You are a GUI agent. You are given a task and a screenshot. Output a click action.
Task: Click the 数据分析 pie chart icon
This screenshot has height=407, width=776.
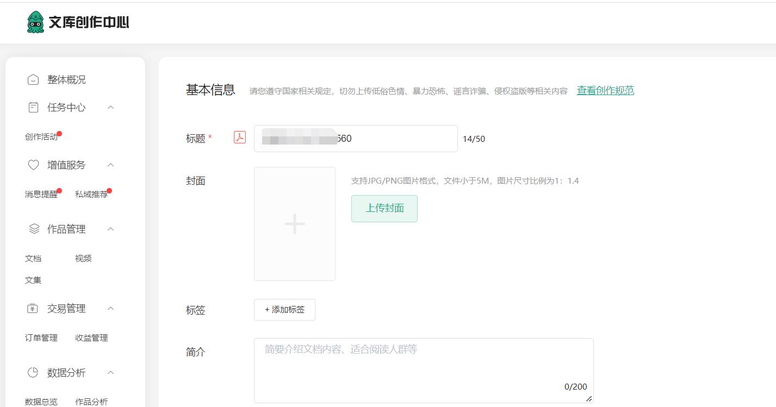tap(33, 373)
